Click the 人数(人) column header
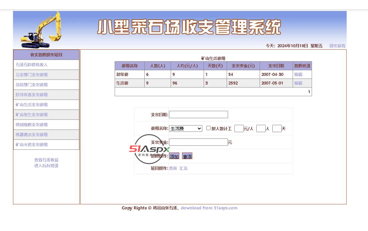Image resolution: width=368 pixels, height=231 pixels. coord(158,66)
